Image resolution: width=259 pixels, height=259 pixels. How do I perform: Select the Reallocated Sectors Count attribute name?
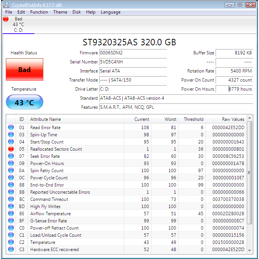[x=56, y=149]
